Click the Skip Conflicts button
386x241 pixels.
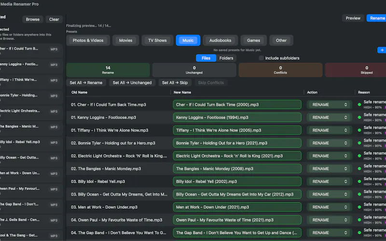tap(211, 82)
